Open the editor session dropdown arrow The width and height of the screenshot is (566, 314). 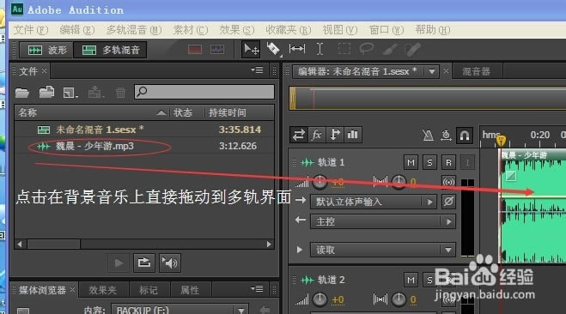(432, 72)
